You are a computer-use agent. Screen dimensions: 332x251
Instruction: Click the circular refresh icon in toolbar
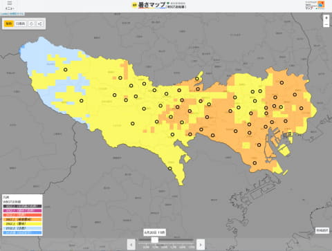pyautogui.click(x=32, y=24)
